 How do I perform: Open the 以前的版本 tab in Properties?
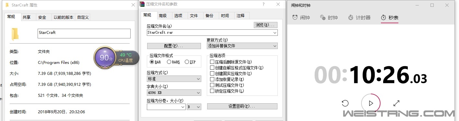point(64,17)
